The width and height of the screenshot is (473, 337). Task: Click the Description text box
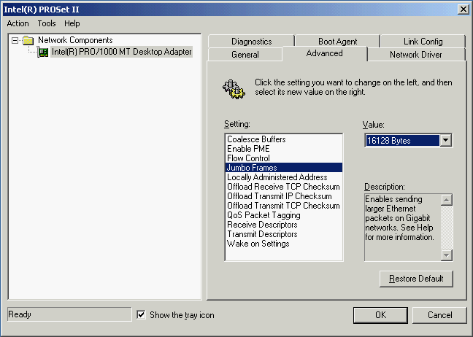point(402,228)
